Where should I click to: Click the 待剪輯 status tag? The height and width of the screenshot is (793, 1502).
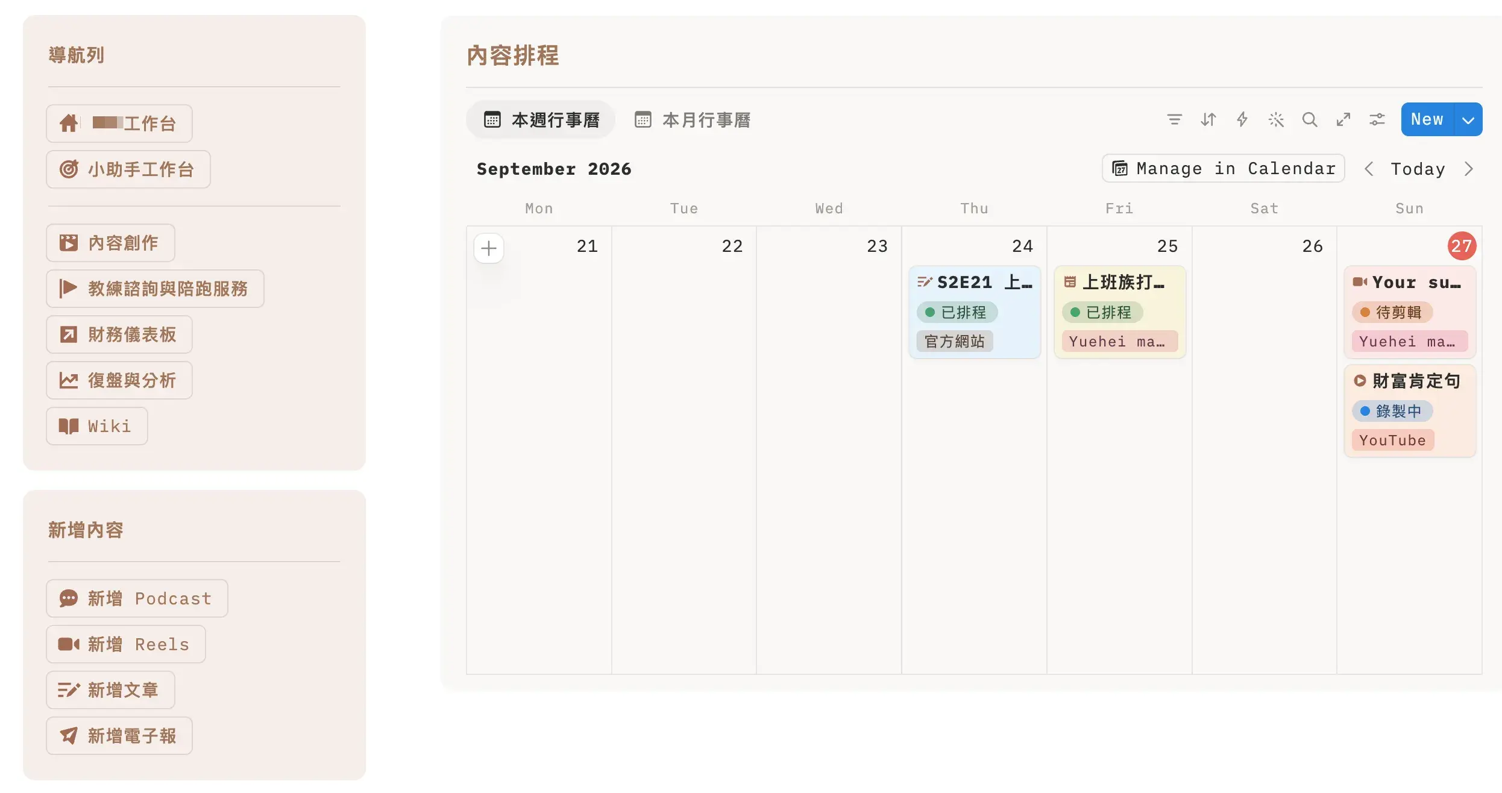(1392, 312)
